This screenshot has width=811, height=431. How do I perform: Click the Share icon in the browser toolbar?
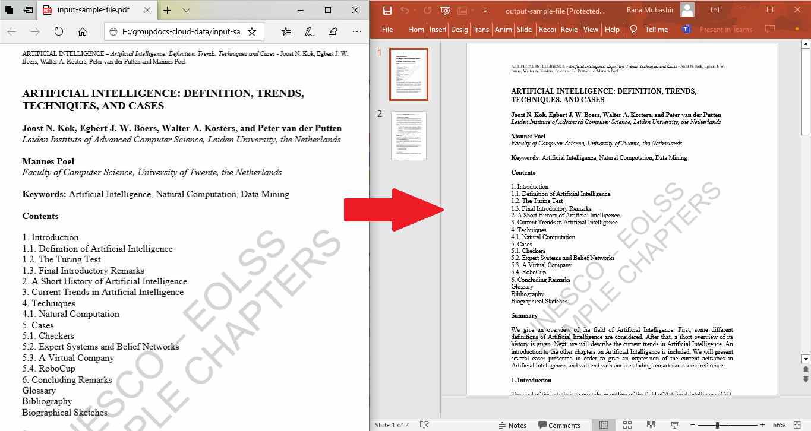pos(333,32)
